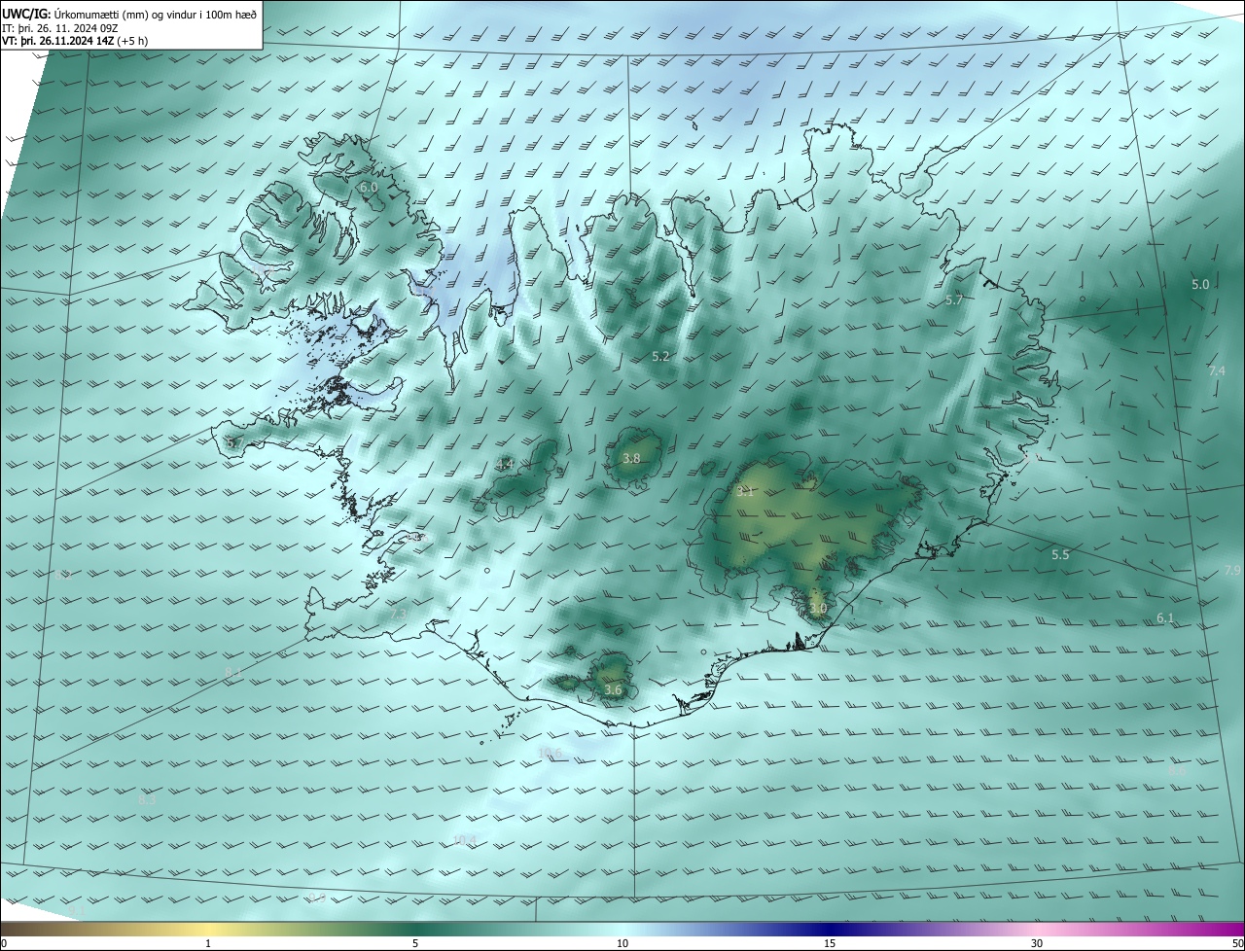Screen dimensions: 1245x951
Task: Click the 7.9 value label at the right edge
Action: 1232,571
